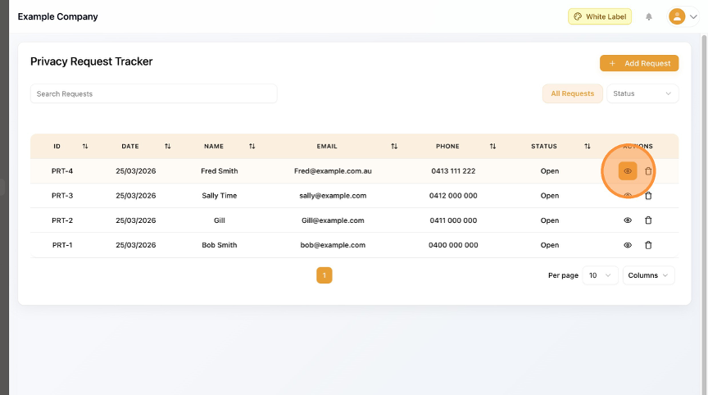
Task: Delete the PRT-1 Bob Smith request
Action: (x=648, y=245)
